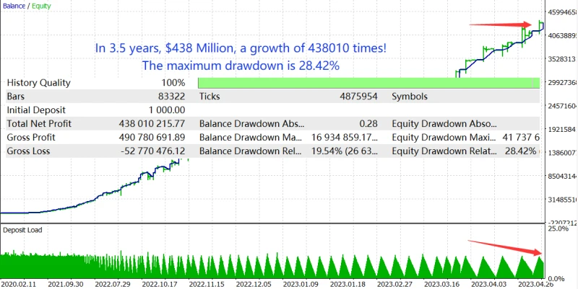
Task: Click the blue maximum drawdown 28.42% headline
Action: [x=241, y=66]
